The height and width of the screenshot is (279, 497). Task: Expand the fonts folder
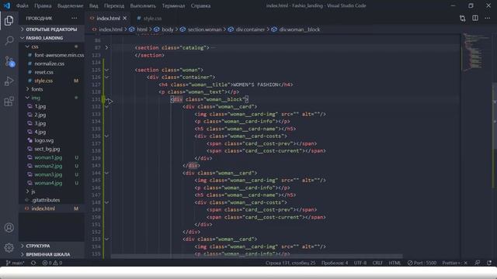click(37, 89)
